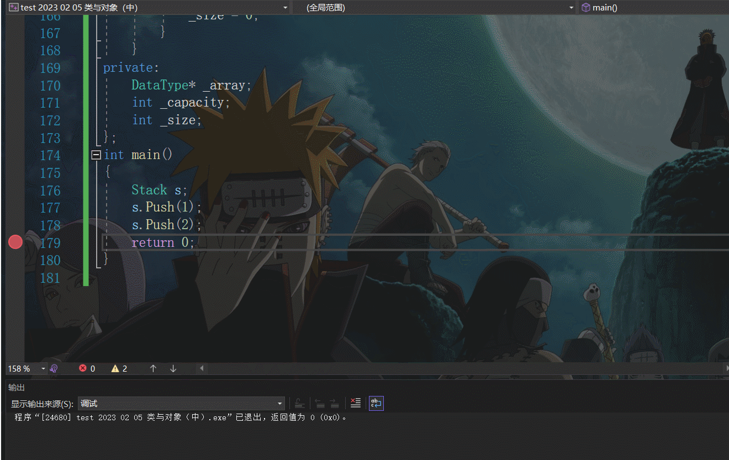Viewport: 729px width, 460px height.
Task: Click the 'DataType* _array;' declaration
Action: click(192, 85)
